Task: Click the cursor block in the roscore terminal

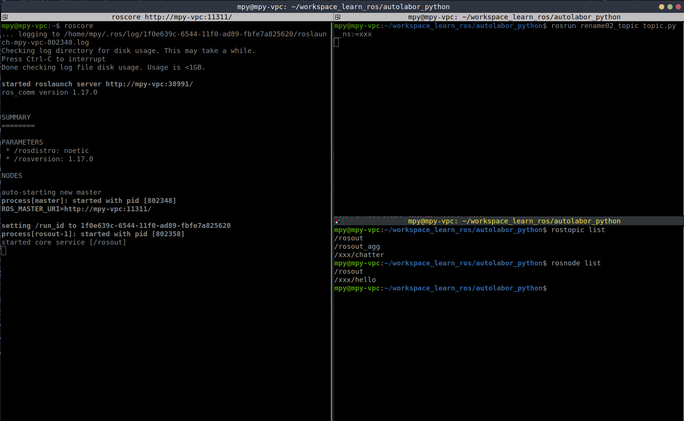Action: pos(4,251)
